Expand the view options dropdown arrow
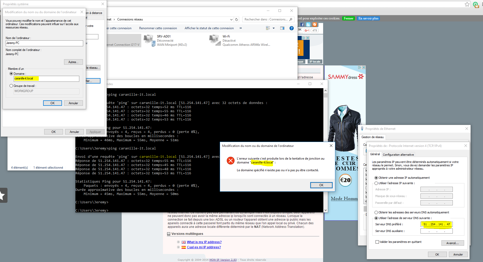This screenshot has width=483, height=262. tap(274, 28)
